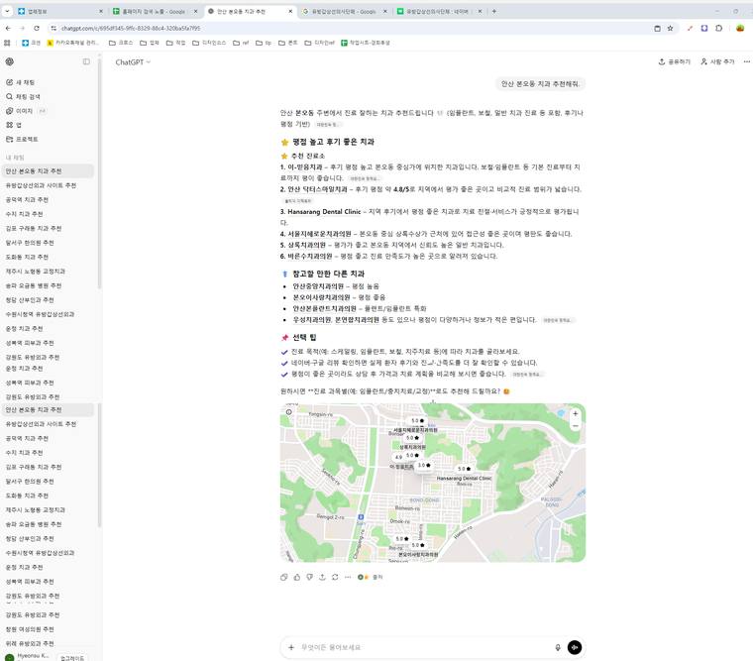Open the 창원 여성의원 추천 chat

point(30,629)
